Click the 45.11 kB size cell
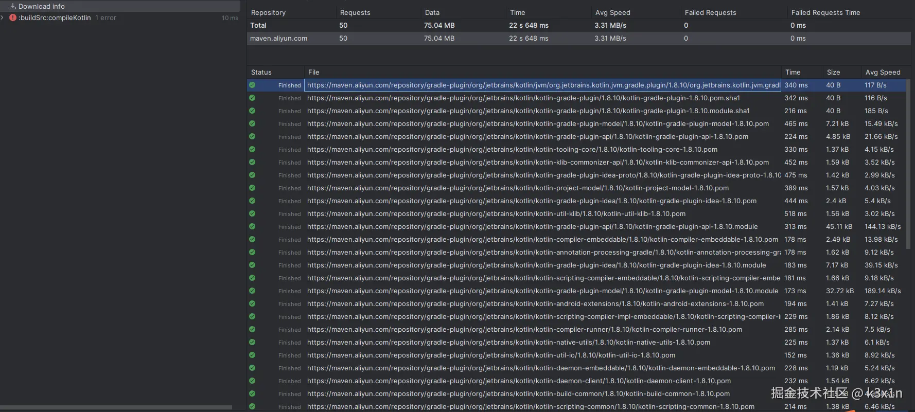Viewport: 915px width, 412px height. coord(839,226)
